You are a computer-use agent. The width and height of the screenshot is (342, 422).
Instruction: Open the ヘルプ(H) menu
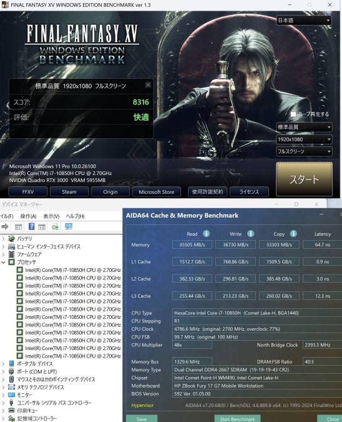pos(76,216)
